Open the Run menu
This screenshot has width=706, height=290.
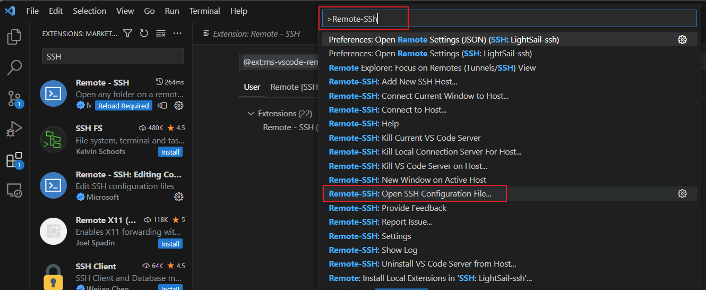click(172, 11)
